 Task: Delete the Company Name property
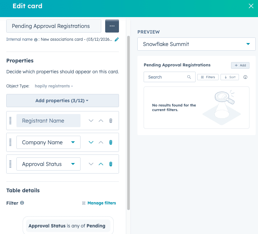pos(111,142)
